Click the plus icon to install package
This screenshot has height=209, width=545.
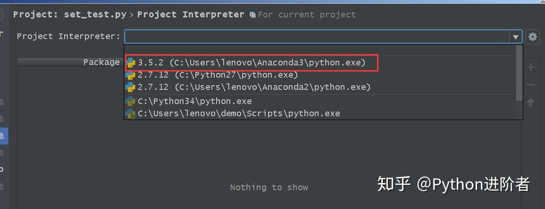point(531,67)
